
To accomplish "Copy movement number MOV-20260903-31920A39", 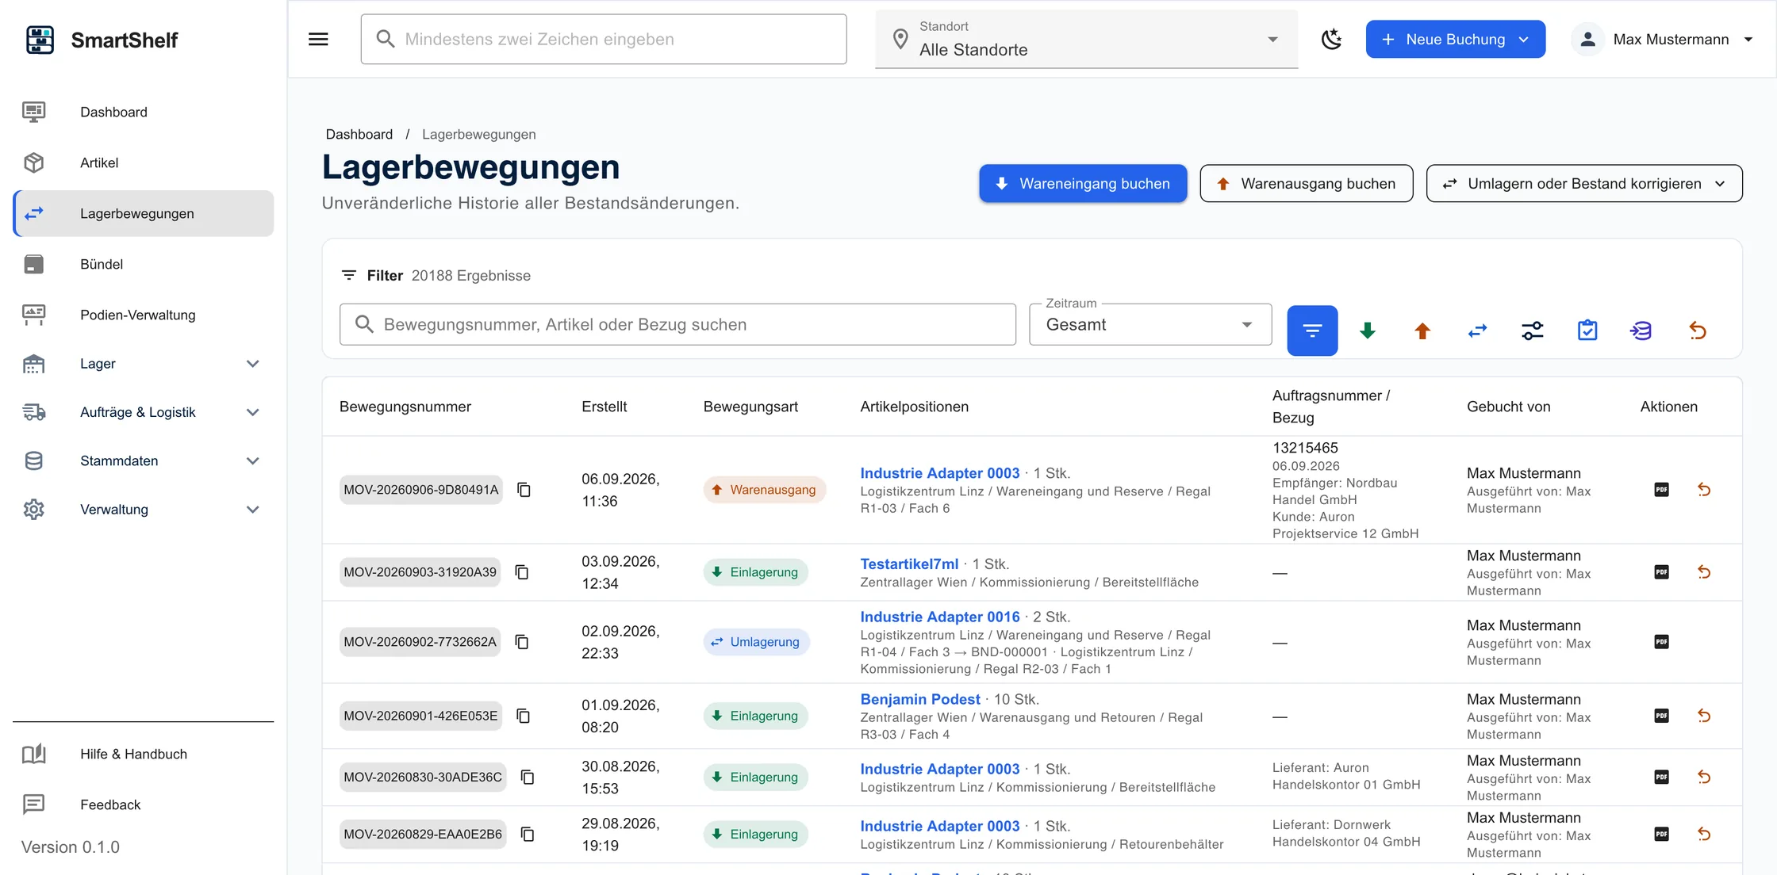I will pos(522,572).
